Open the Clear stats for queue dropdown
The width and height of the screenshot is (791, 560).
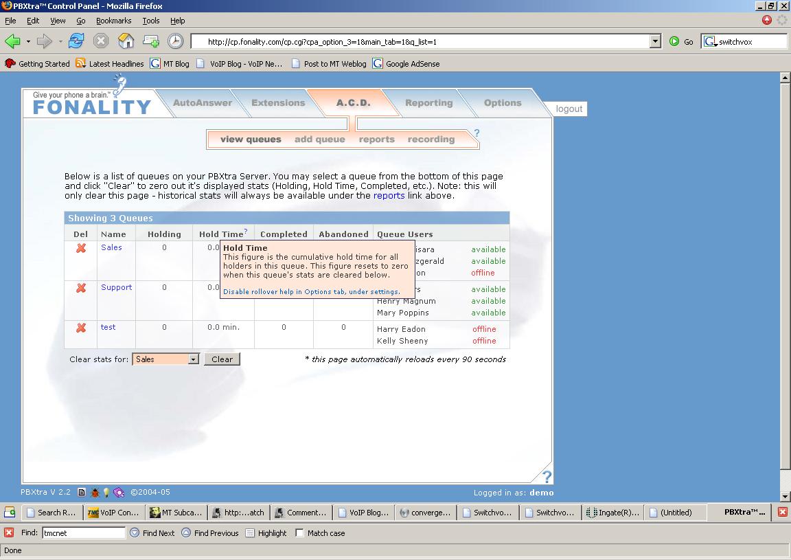coord(194,359)
